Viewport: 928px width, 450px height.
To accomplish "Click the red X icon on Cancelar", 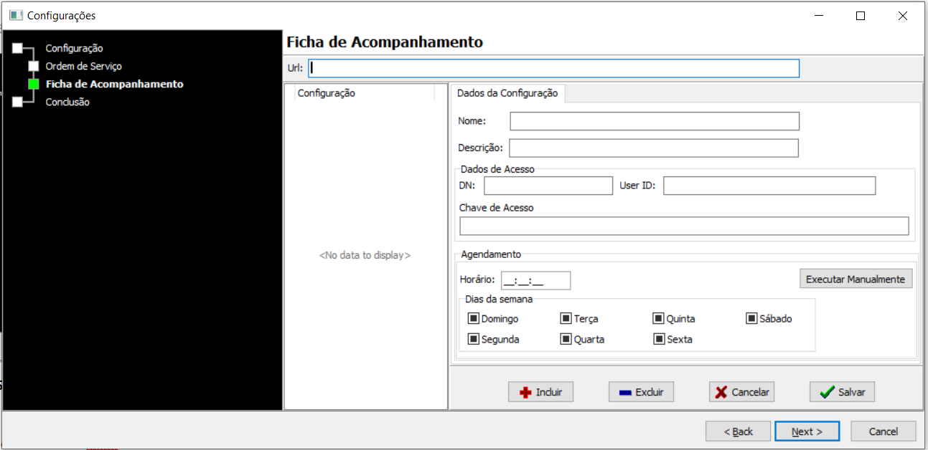I will pyautogui.click(x=721, y=392).
